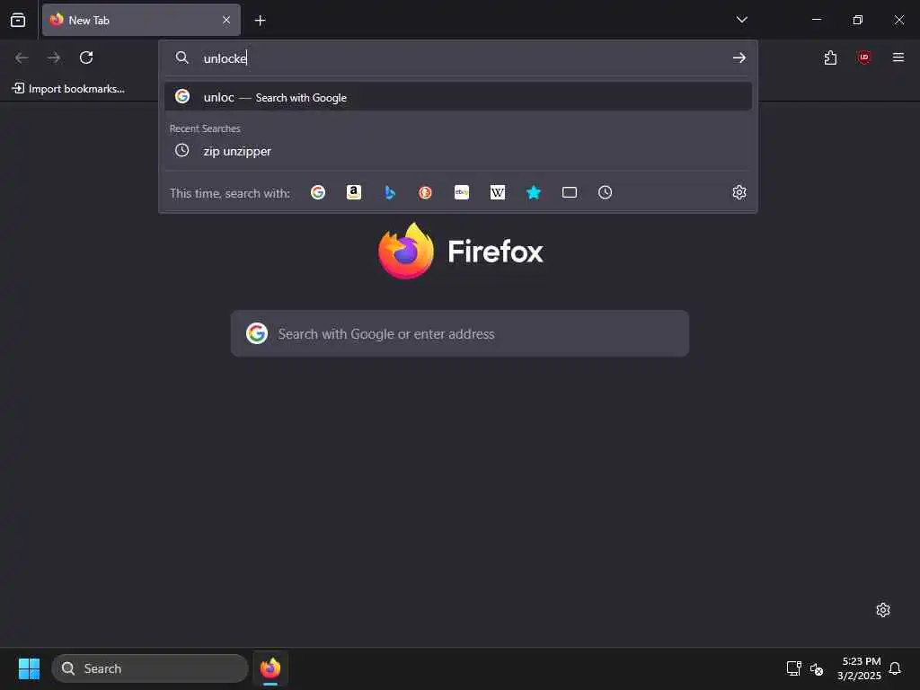The image size is (920, 690).
Task: Open clock showing 5:23 PM 3/2/2025
Action: click(x=859, y=668)
